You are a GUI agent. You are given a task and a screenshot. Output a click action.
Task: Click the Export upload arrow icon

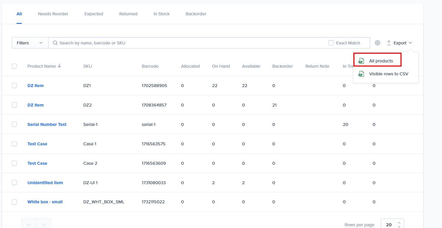pyautogui.click(x=389, y=43)
